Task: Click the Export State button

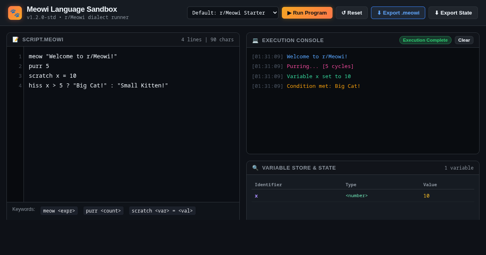Action: click(x=453, y=13)
